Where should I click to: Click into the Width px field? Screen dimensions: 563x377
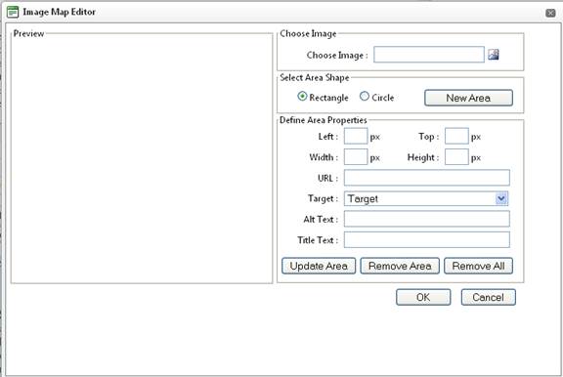coord(356,157)
